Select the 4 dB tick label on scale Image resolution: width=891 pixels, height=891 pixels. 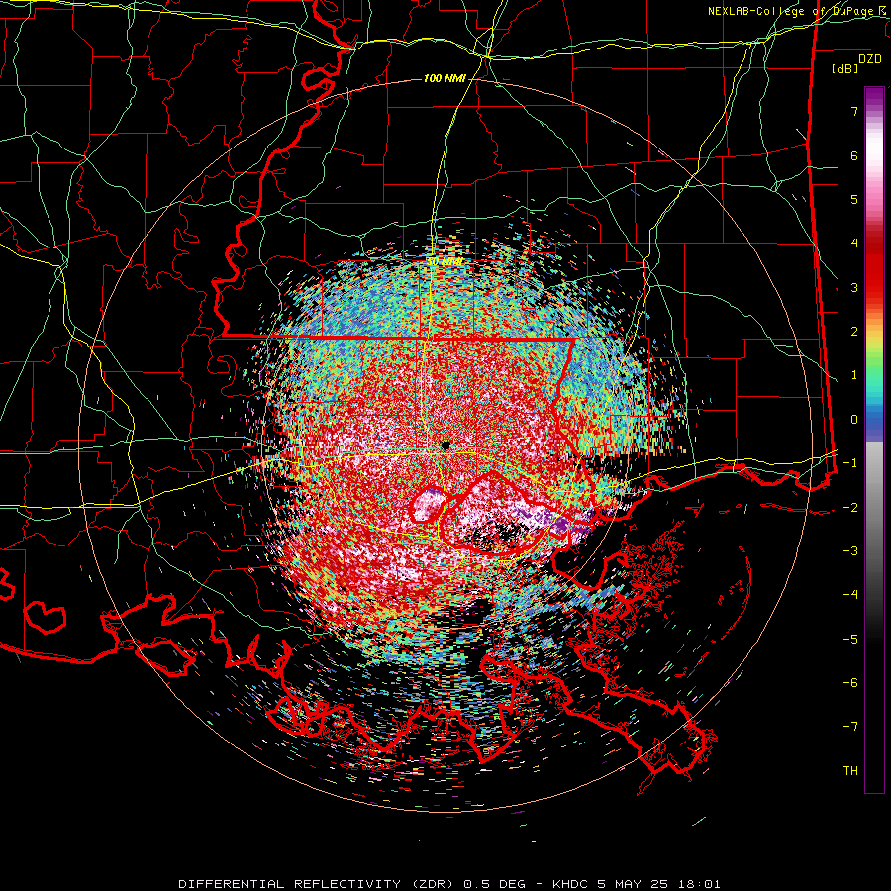coord(854,244)
